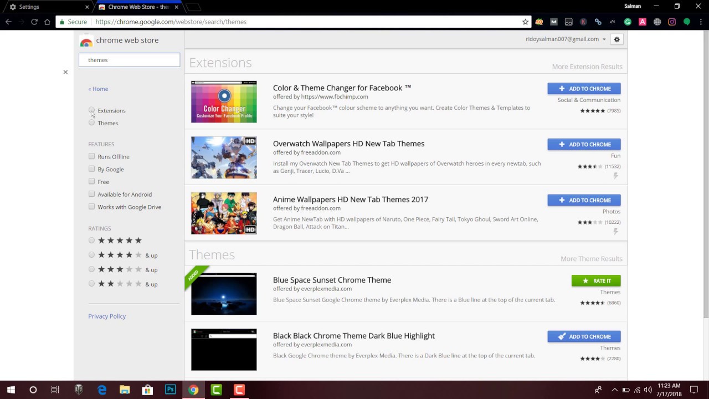
Task: Enable the By Google filter
Action: click(x=91, y=169)
